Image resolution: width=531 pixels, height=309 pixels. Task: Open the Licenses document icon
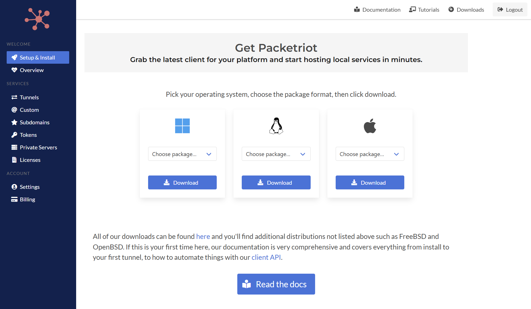14,160
